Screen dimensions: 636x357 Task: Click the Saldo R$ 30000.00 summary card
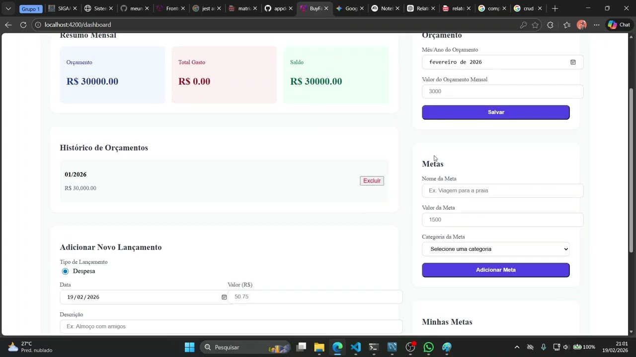(x=336, y=75)
